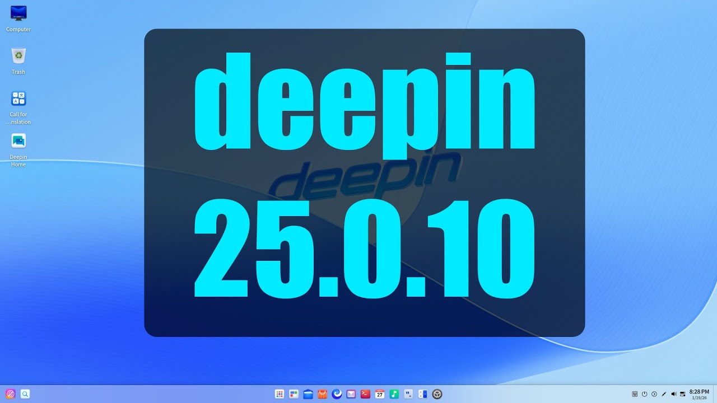Open the pink app icon left of the dock search

pos(10,394)
